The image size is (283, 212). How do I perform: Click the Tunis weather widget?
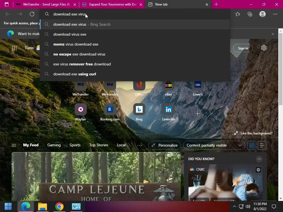(x=32, y=48)
